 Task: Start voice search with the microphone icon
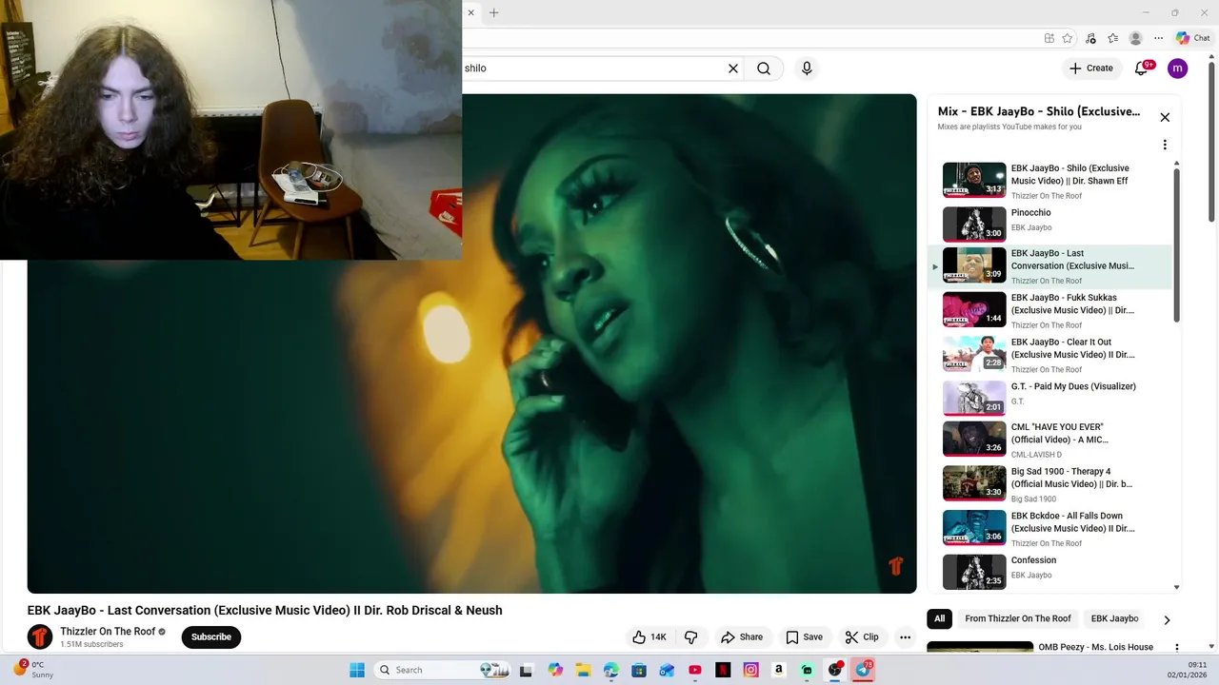807,68
